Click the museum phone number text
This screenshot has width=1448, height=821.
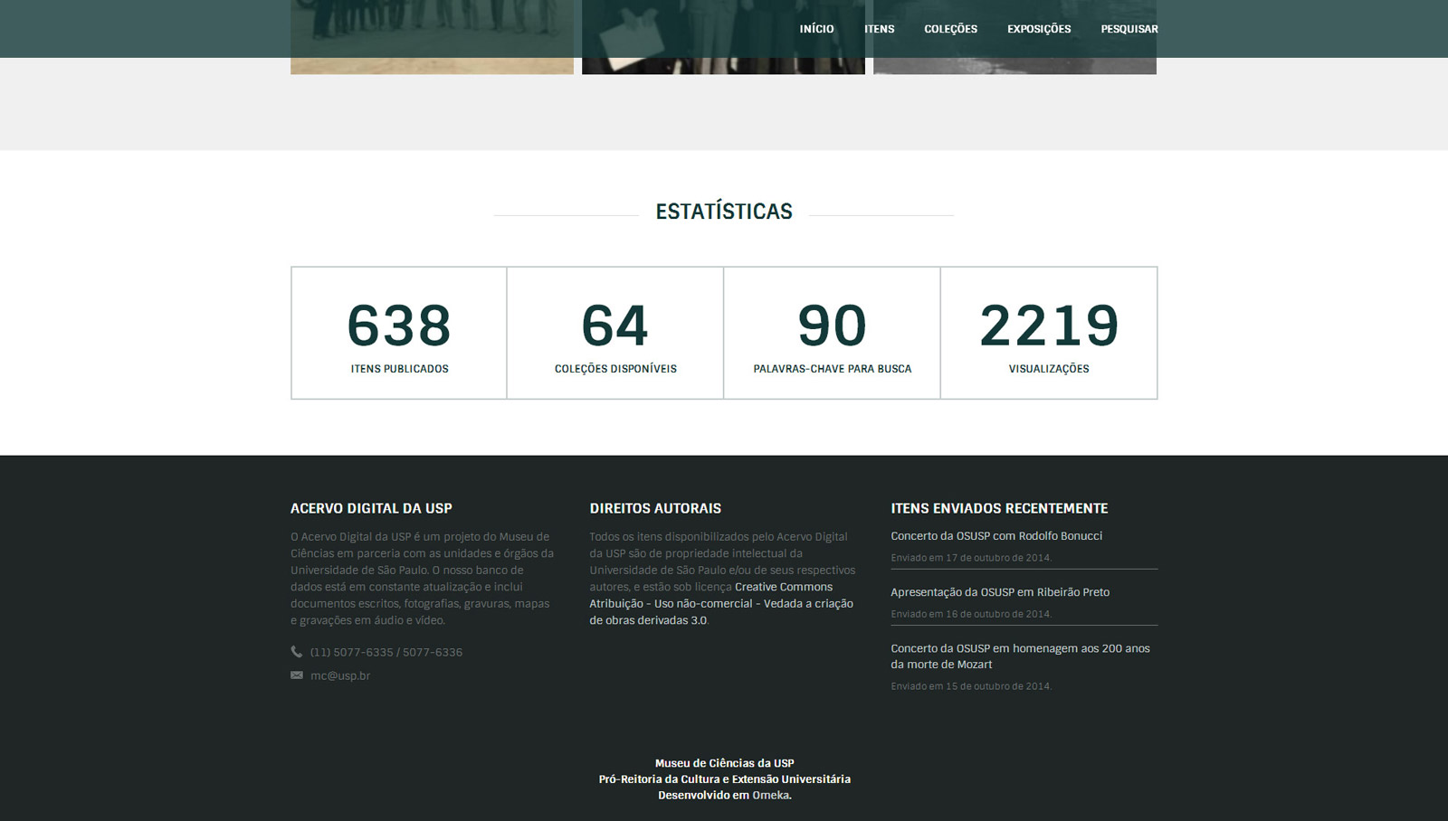(x=386, y=652)
